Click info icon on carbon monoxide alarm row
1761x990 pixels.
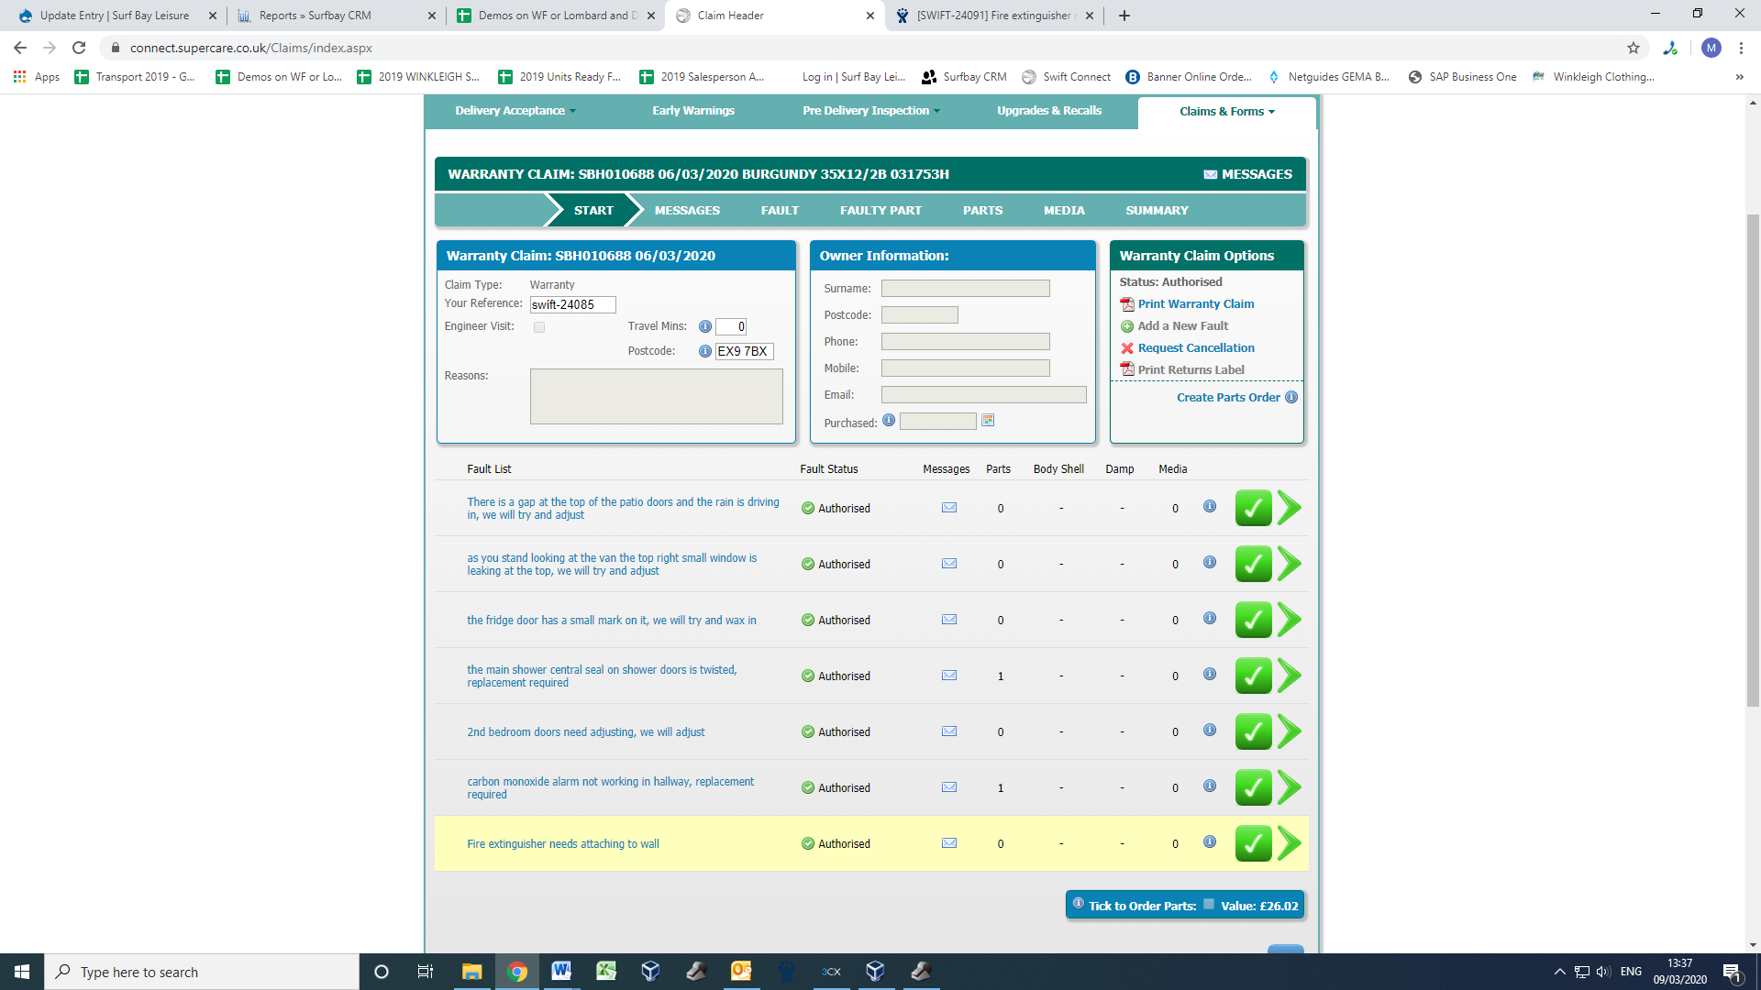(1210, 786)
